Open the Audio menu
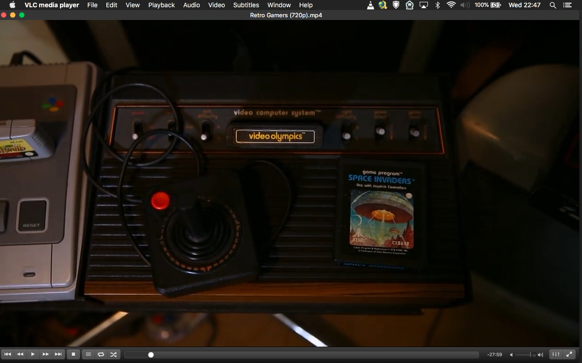 191,5
